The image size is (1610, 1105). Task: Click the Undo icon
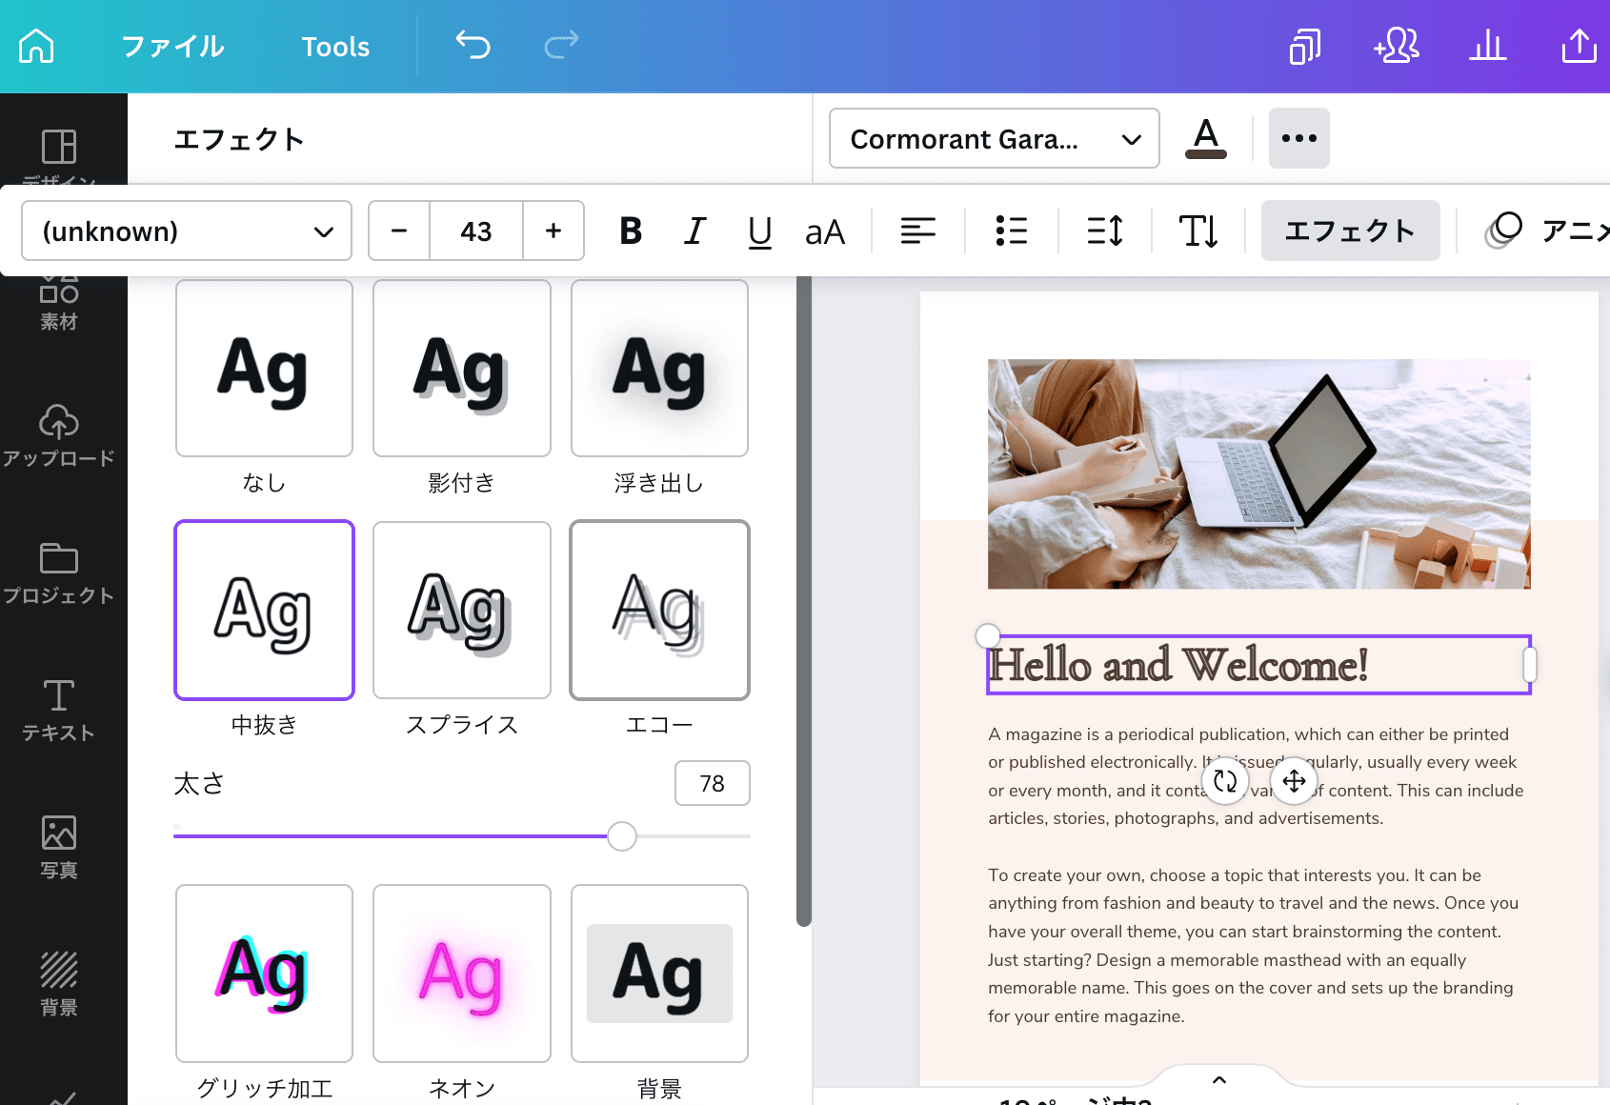pyautogui.click(x=473, y=45)
